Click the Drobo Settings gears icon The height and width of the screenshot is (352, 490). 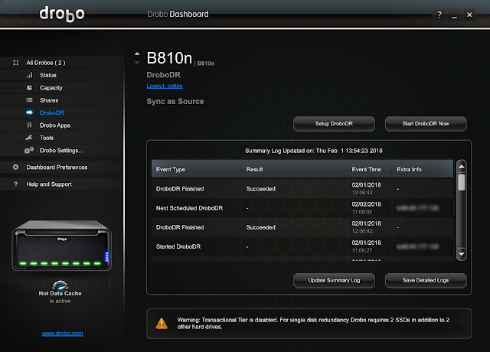point(29,151)
